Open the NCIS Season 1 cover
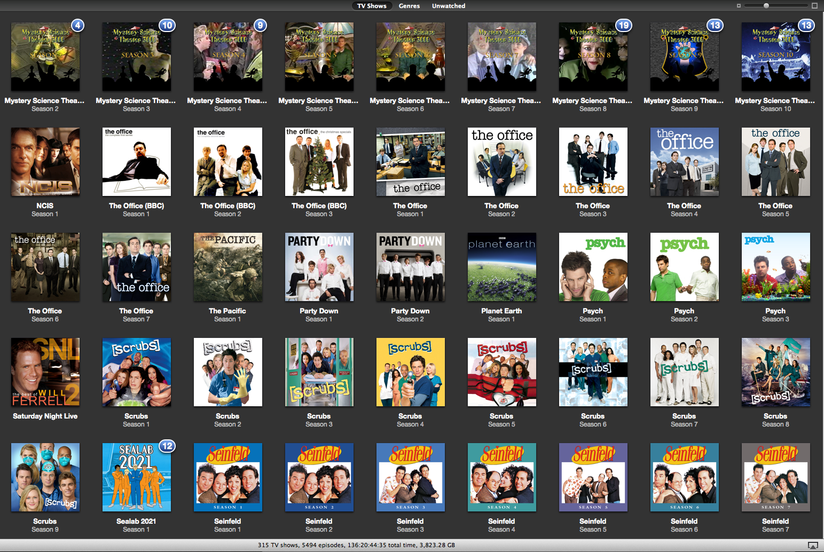This screenshot has width=824, height=552. click(x=45, y=162)
